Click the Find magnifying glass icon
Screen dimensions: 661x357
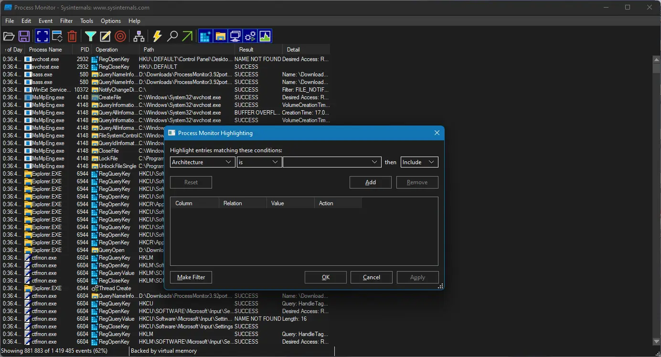click(x=172, y=36)
